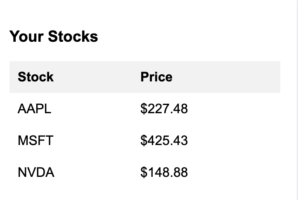The image size is (298, 200).
Task: Click the $227.48 price value
Action: click(164, 109)
